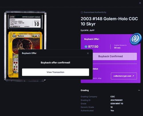Click the EpicWW...8ePF owner address
Viewport: 143px width, 116px height.
(x=88, y=30)
